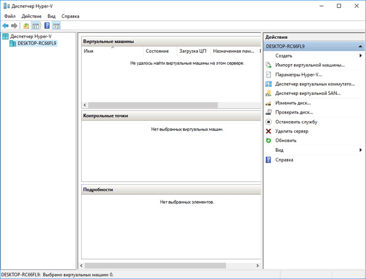Collapse the DESKTOP-RC66FL9 actions section
The width and height of the screenshot is (366, 279).
pos(360,46)
